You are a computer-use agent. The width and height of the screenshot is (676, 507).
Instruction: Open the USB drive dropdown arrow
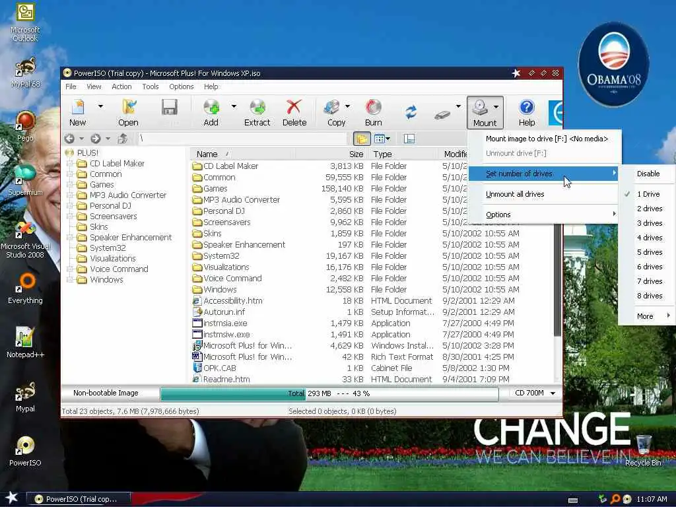458,106
